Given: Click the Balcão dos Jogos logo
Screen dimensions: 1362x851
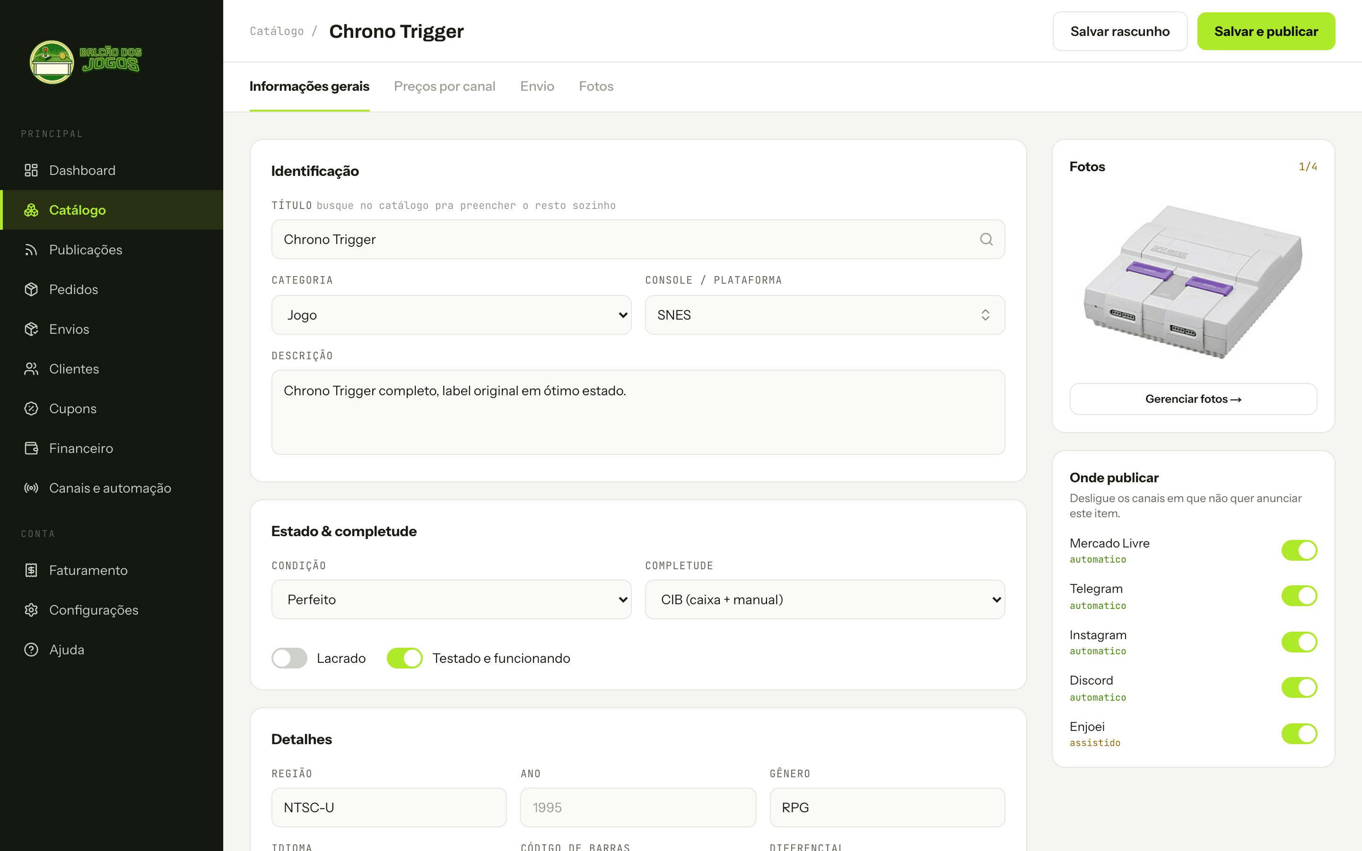Looking at the screenshot, I should click(85, 61).
